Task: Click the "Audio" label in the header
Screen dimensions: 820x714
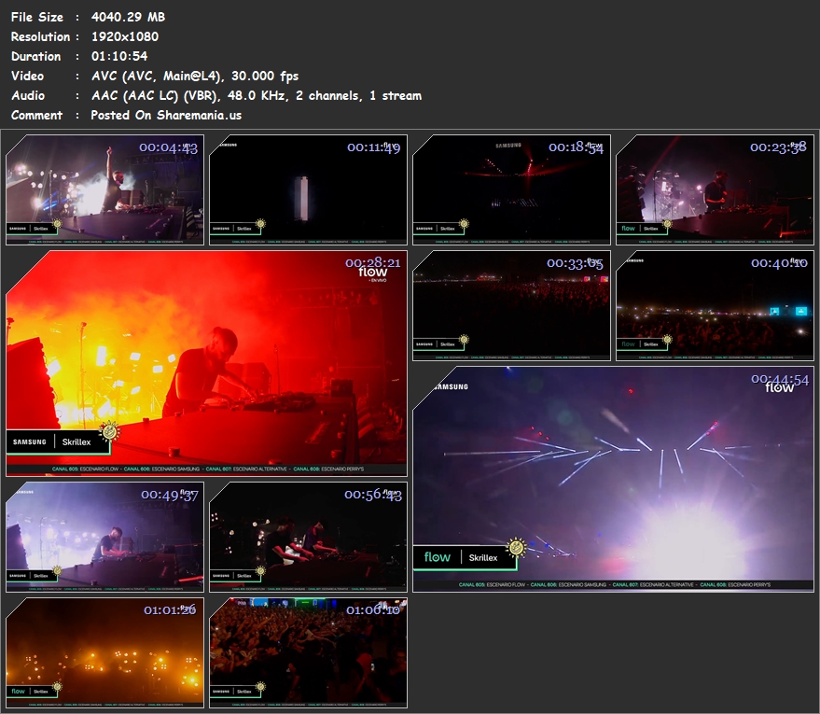Action: (28, 96)
